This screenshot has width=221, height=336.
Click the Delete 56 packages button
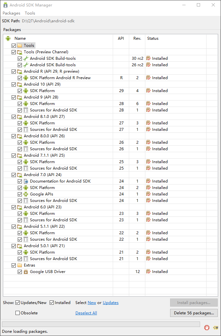coord(194,313)
